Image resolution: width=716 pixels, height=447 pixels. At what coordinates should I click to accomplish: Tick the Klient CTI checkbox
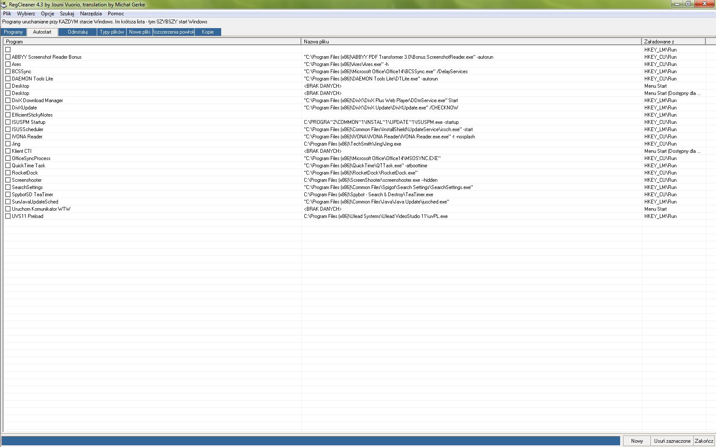point(8,151)
